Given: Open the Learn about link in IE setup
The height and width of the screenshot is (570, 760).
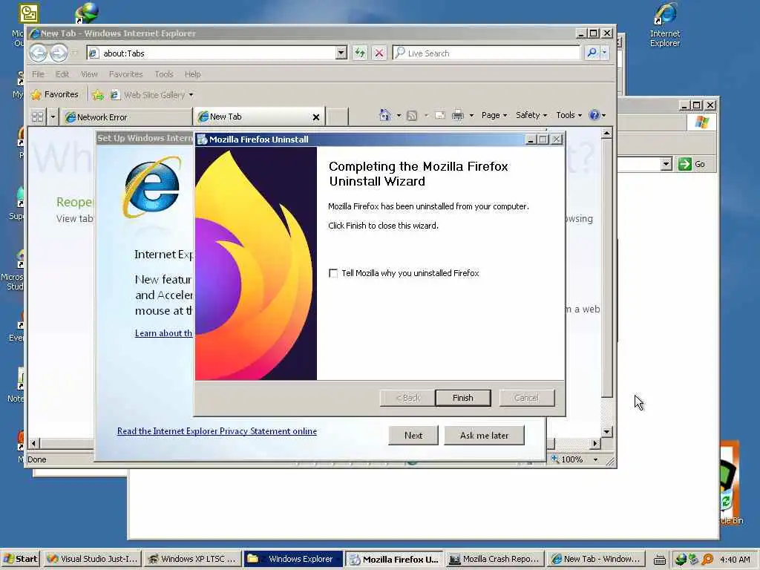Looking at the screenshot, I should coord(163,333).
